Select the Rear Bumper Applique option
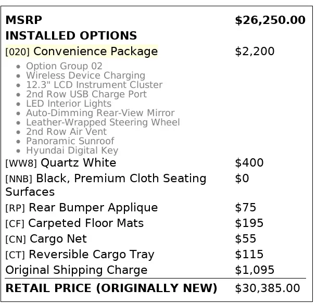The image size is (317, 303). [x=82, y=208]
